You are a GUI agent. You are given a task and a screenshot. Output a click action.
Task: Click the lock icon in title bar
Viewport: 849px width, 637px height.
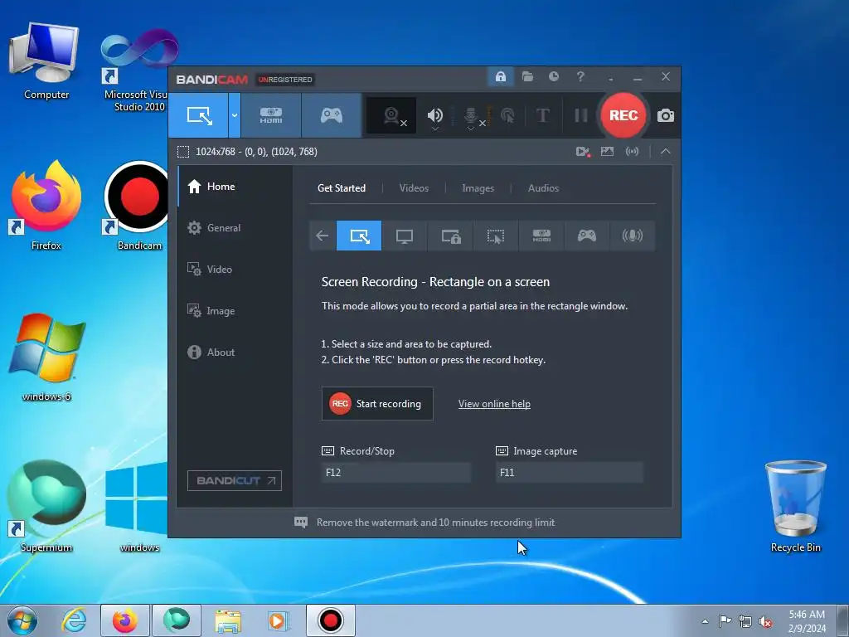(x=500, y=76)
